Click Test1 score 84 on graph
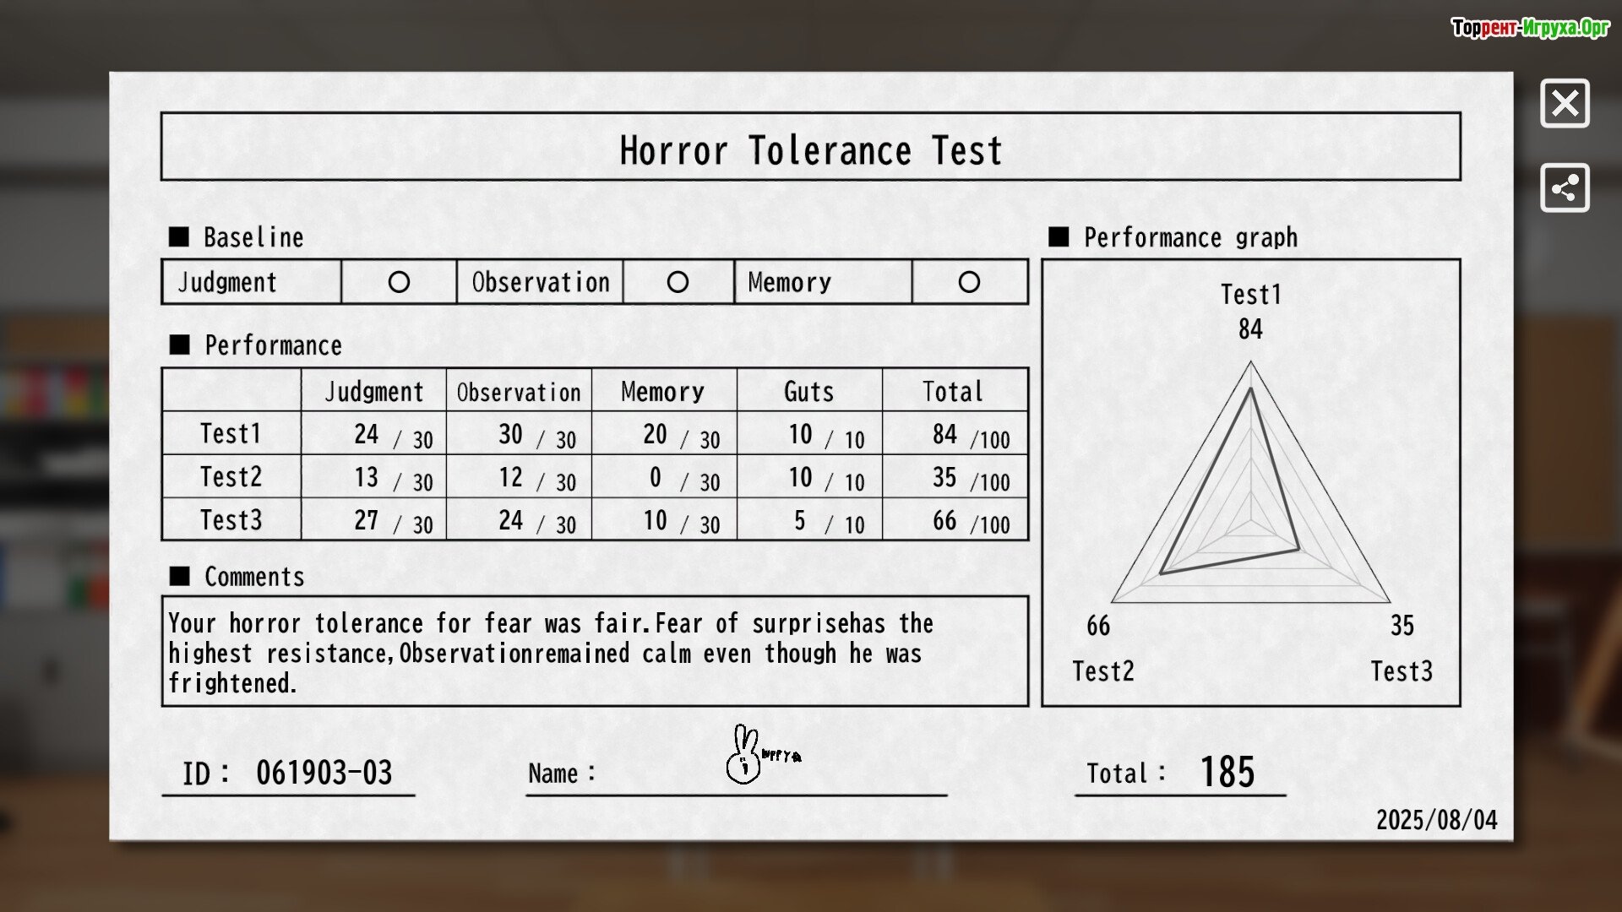Screen dimensions: 1622x912 (1250, 329)
